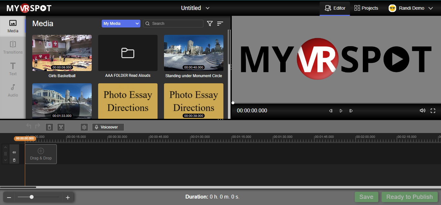Viewport: 441px width, 205px height.
Task: Open the Untitled project title dropdown
Action: (x=195, y=8)
